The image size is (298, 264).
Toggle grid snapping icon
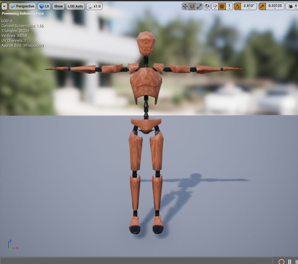(x=222, y=6)
